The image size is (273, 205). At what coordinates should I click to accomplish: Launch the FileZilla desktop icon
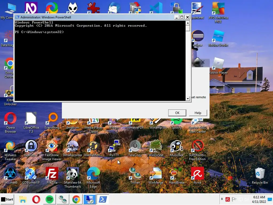point(52,176)
